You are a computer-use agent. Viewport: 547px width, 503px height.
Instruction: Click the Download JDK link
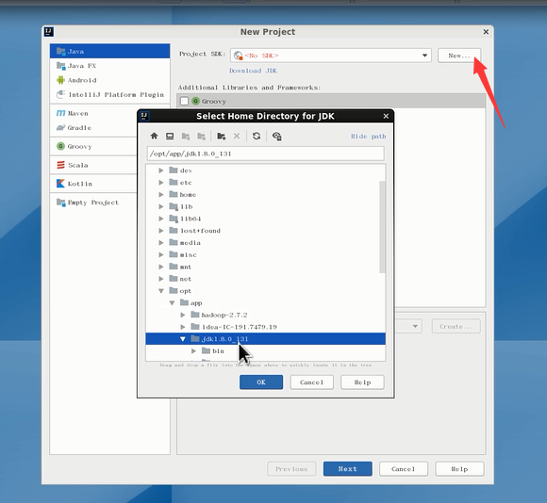pyautogui.click(x=254, y=71)
